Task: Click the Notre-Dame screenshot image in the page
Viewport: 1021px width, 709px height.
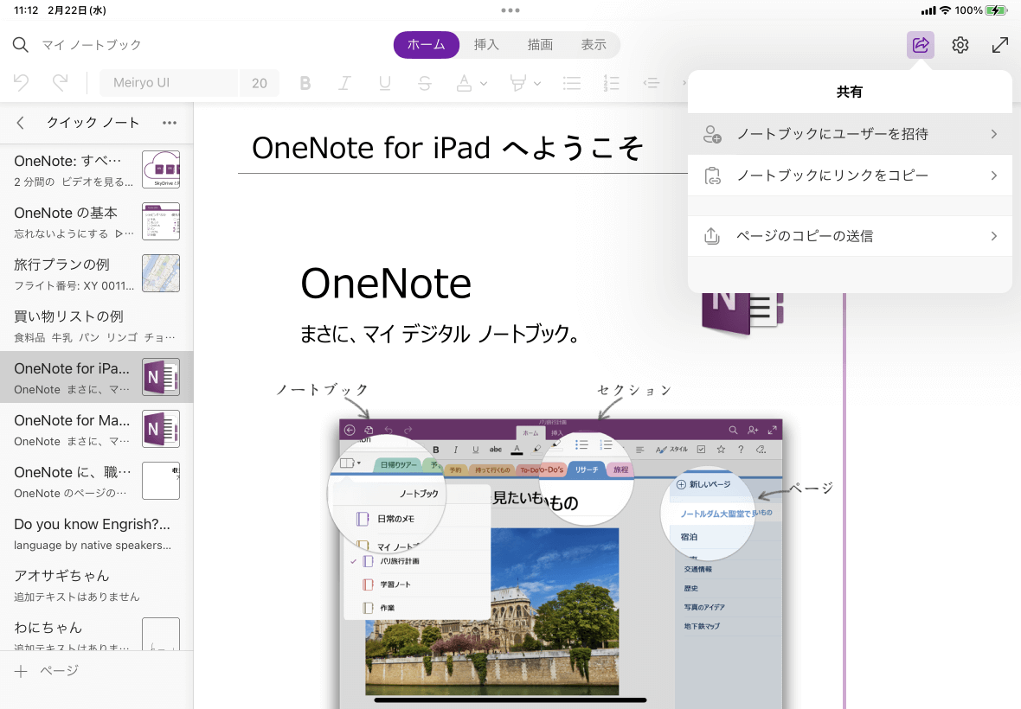Action: click(561, 563)
